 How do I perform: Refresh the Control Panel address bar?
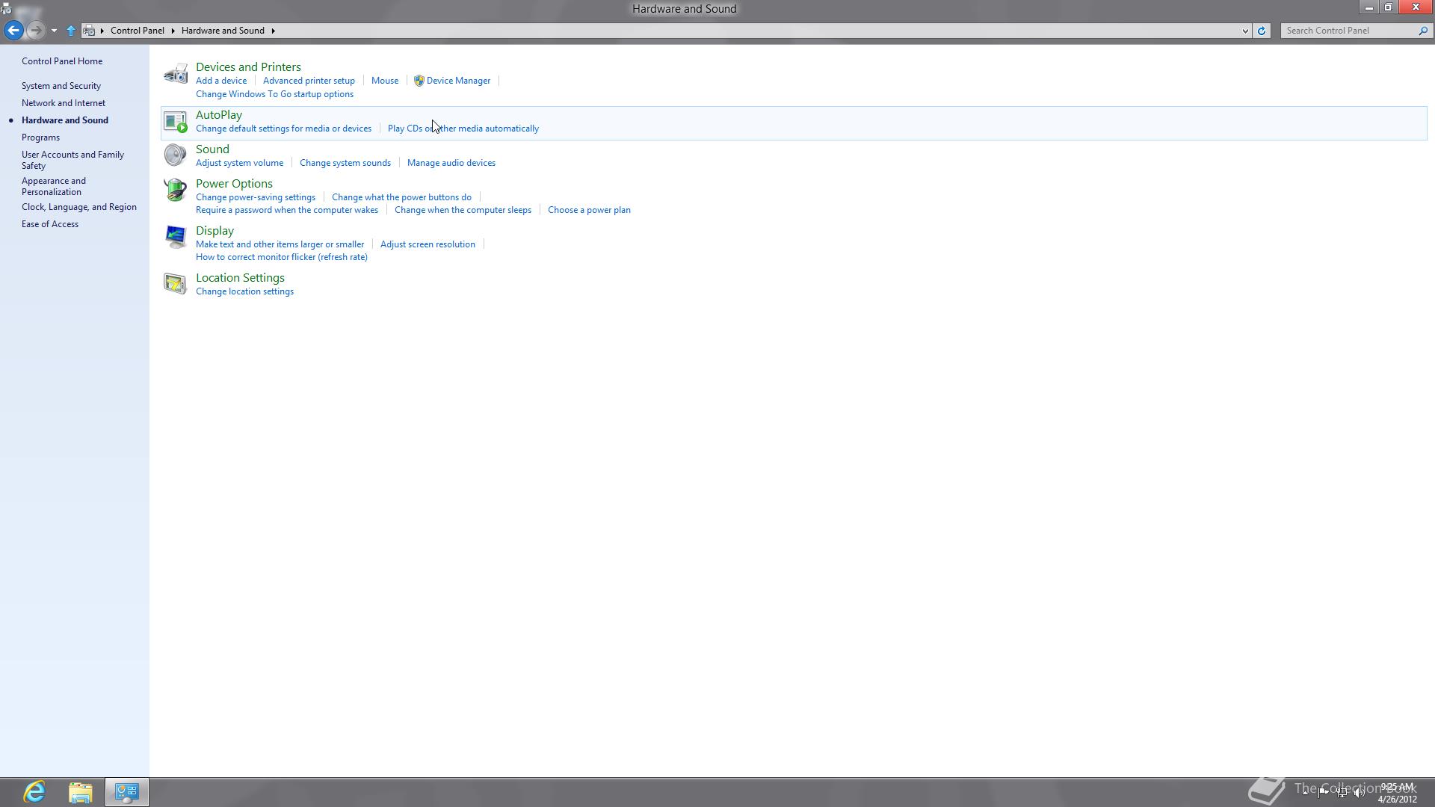1262,31
